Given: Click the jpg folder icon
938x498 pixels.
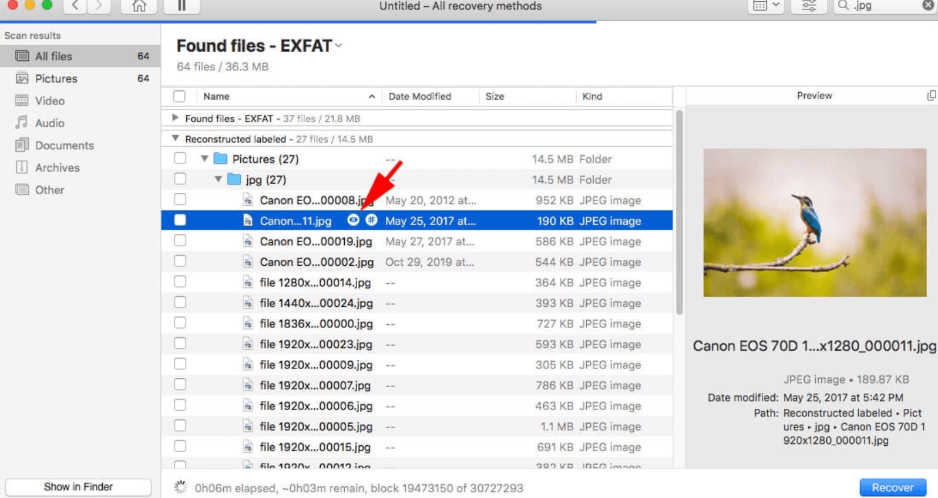Looking at the screenshot, I should tap(234, 179).
